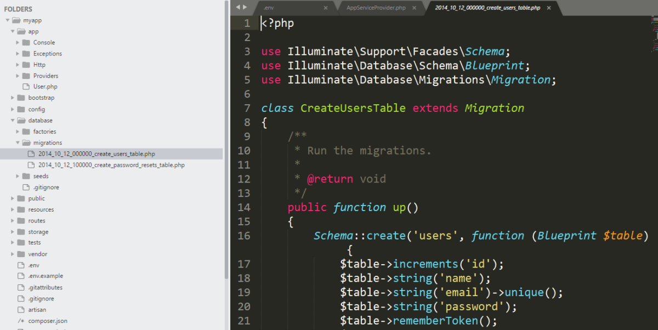
Task: Click the folder icon next to myapp
Action: (x=16, y=20)
